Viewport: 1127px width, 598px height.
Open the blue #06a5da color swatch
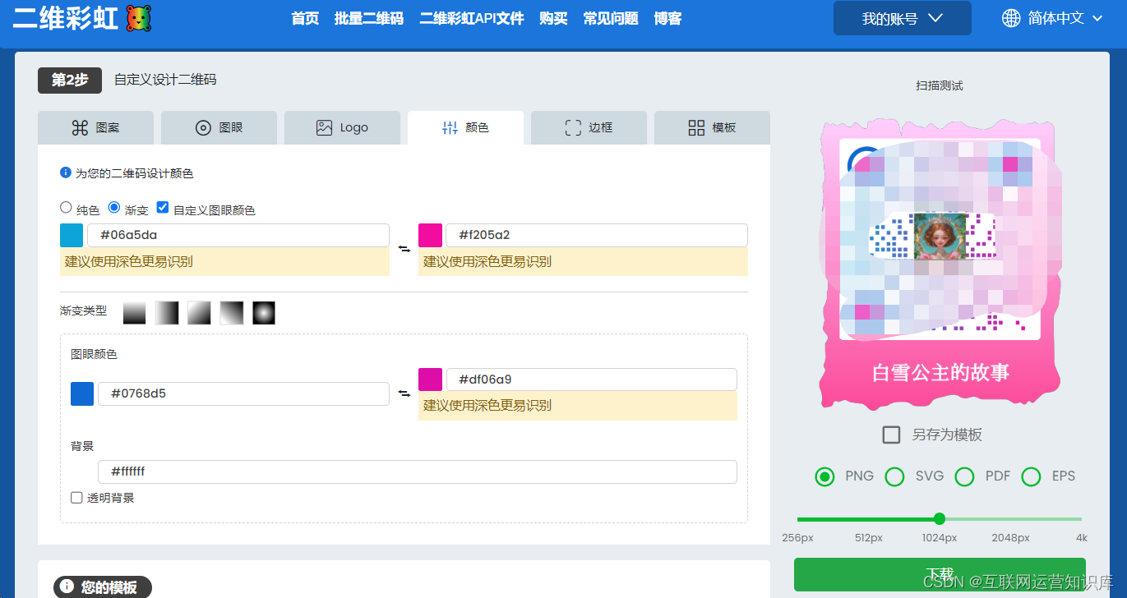pos(72,235)
